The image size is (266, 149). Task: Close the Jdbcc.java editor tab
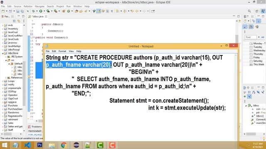point(46,17)
